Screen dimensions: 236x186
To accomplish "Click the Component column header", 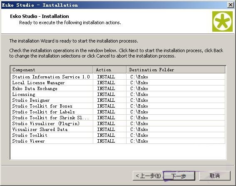I will pyautogui.click(x=52, y=70).
